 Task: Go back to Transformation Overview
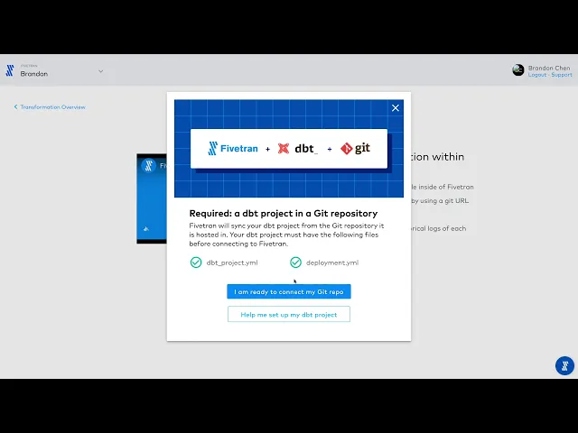[x=50, y=107]
